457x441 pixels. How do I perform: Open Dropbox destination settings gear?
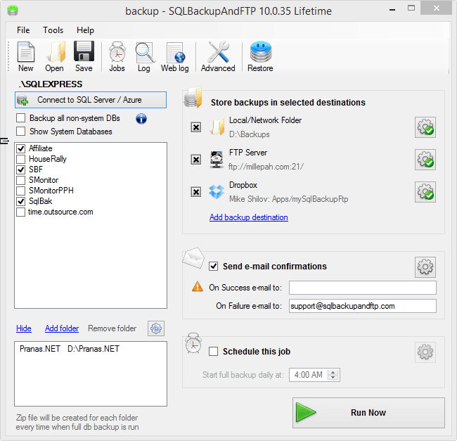click(x=425, y=192)
